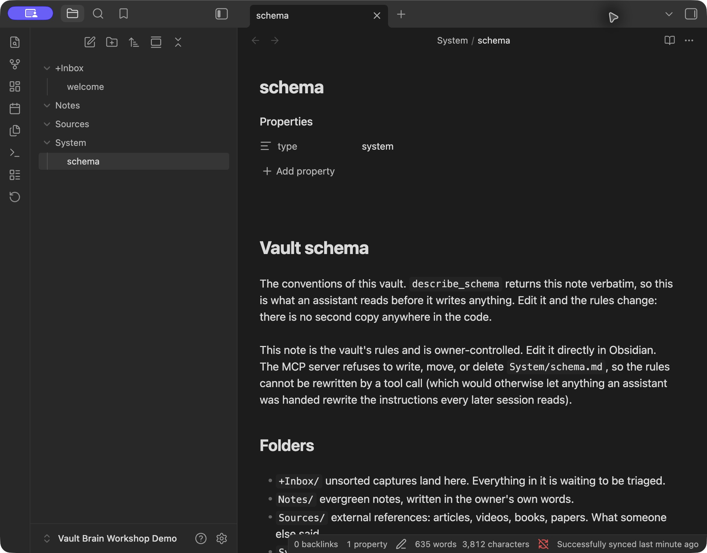
Task: Open graph view from the ribbon
Action: pos(15,64)
